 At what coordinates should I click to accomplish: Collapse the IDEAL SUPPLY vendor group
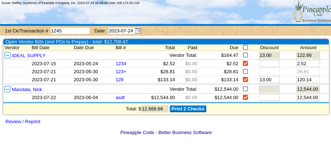(7, 55)
